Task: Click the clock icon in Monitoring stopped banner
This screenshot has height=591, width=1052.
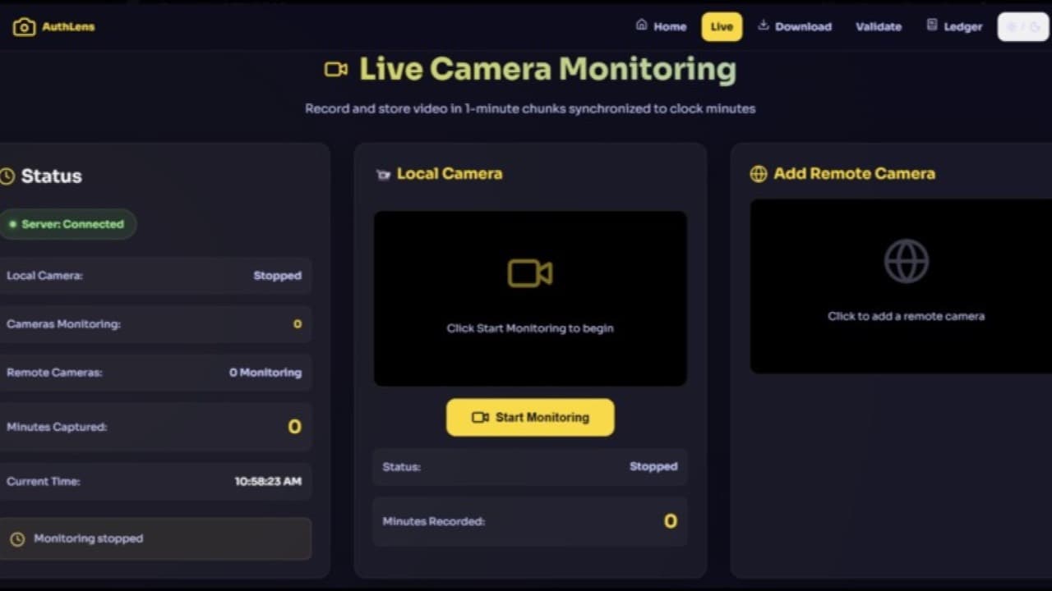Action: pos(16,539)
